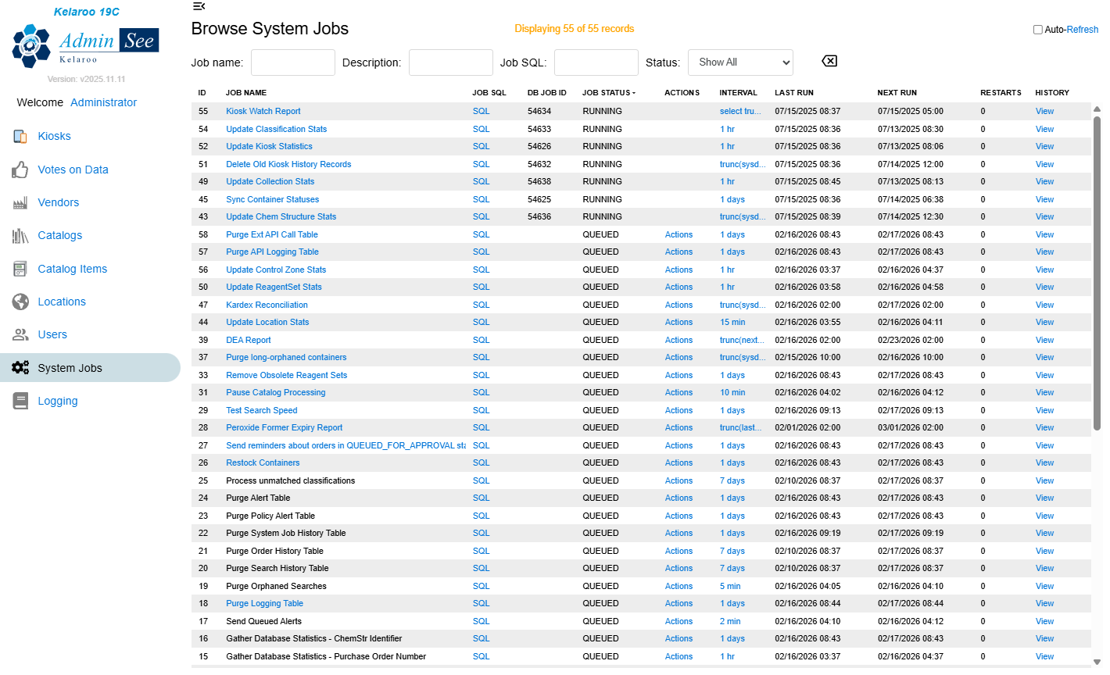Click the Votes on Data thumbs-up icon

click(x=20, y=170)
